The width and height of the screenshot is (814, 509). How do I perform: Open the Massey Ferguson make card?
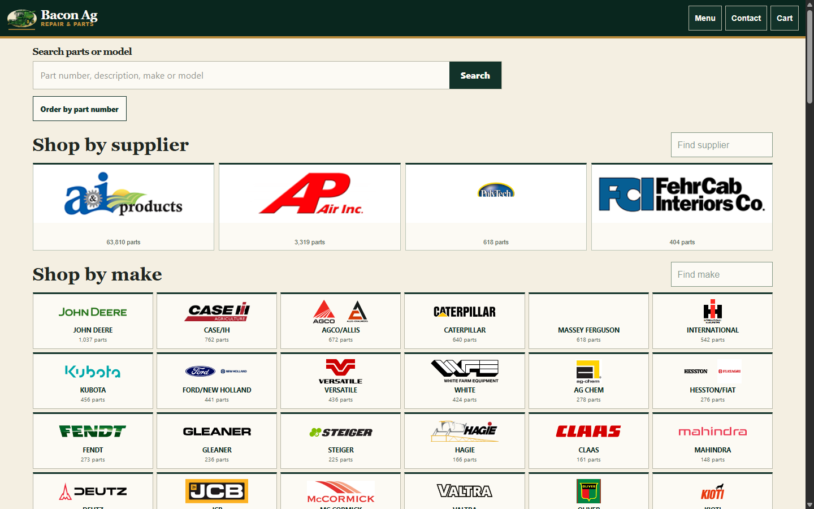click(x=588, y=321)
